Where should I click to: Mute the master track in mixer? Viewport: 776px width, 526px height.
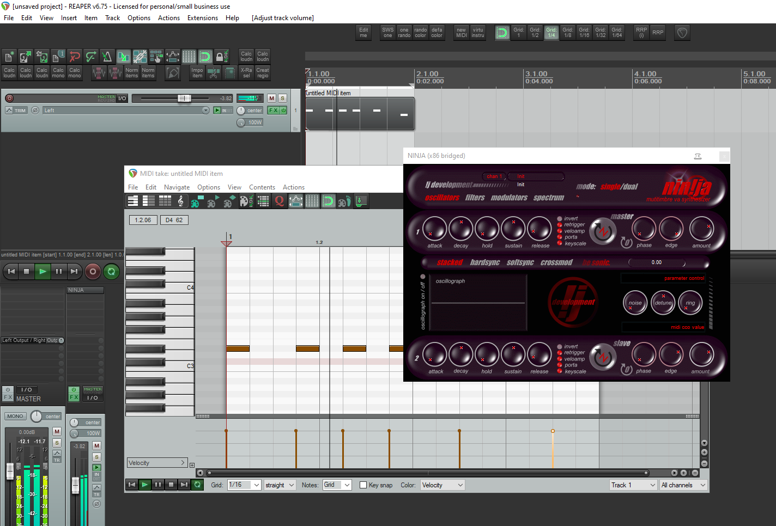click(x=57, y=431)
